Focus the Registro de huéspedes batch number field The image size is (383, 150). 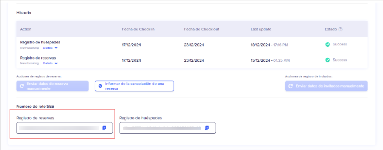coord(168,128)
